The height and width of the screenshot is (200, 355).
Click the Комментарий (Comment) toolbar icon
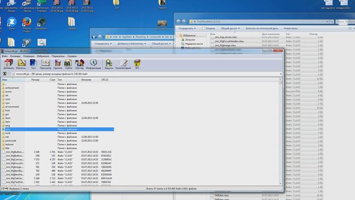point(123,64)
